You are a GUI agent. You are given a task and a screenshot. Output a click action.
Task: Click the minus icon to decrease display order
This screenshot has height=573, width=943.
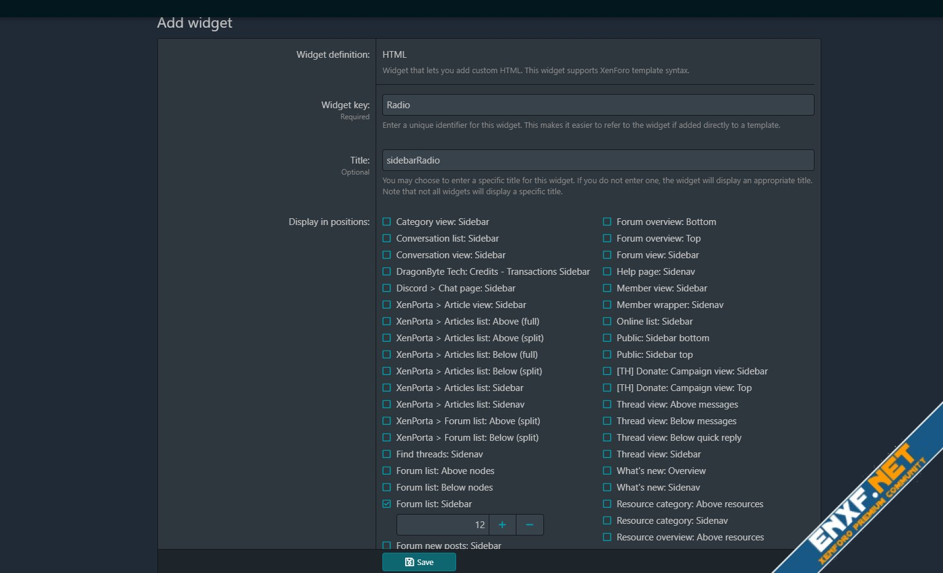tap(529, 524)
